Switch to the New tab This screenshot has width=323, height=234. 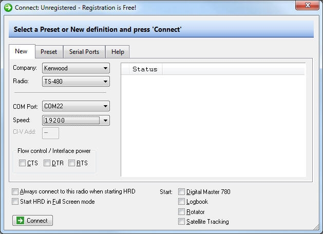coord(21,51)
